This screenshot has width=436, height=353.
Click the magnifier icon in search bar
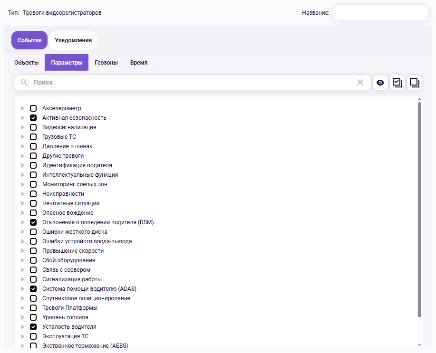pos(24,83)
